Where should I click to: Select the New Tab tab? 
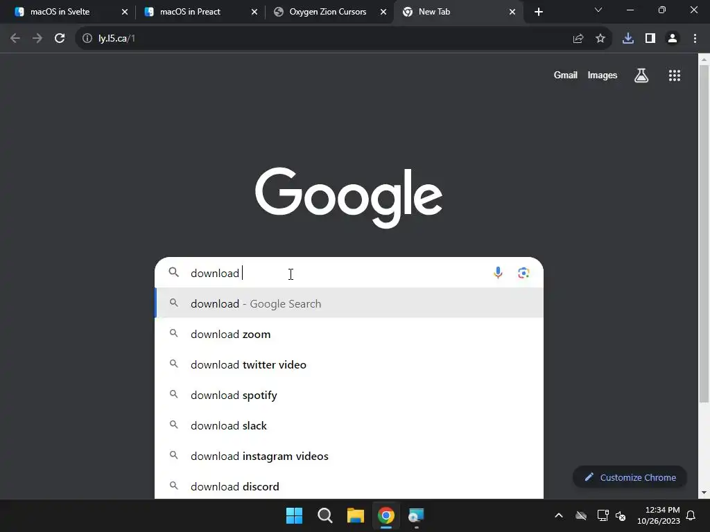(458, 12)
